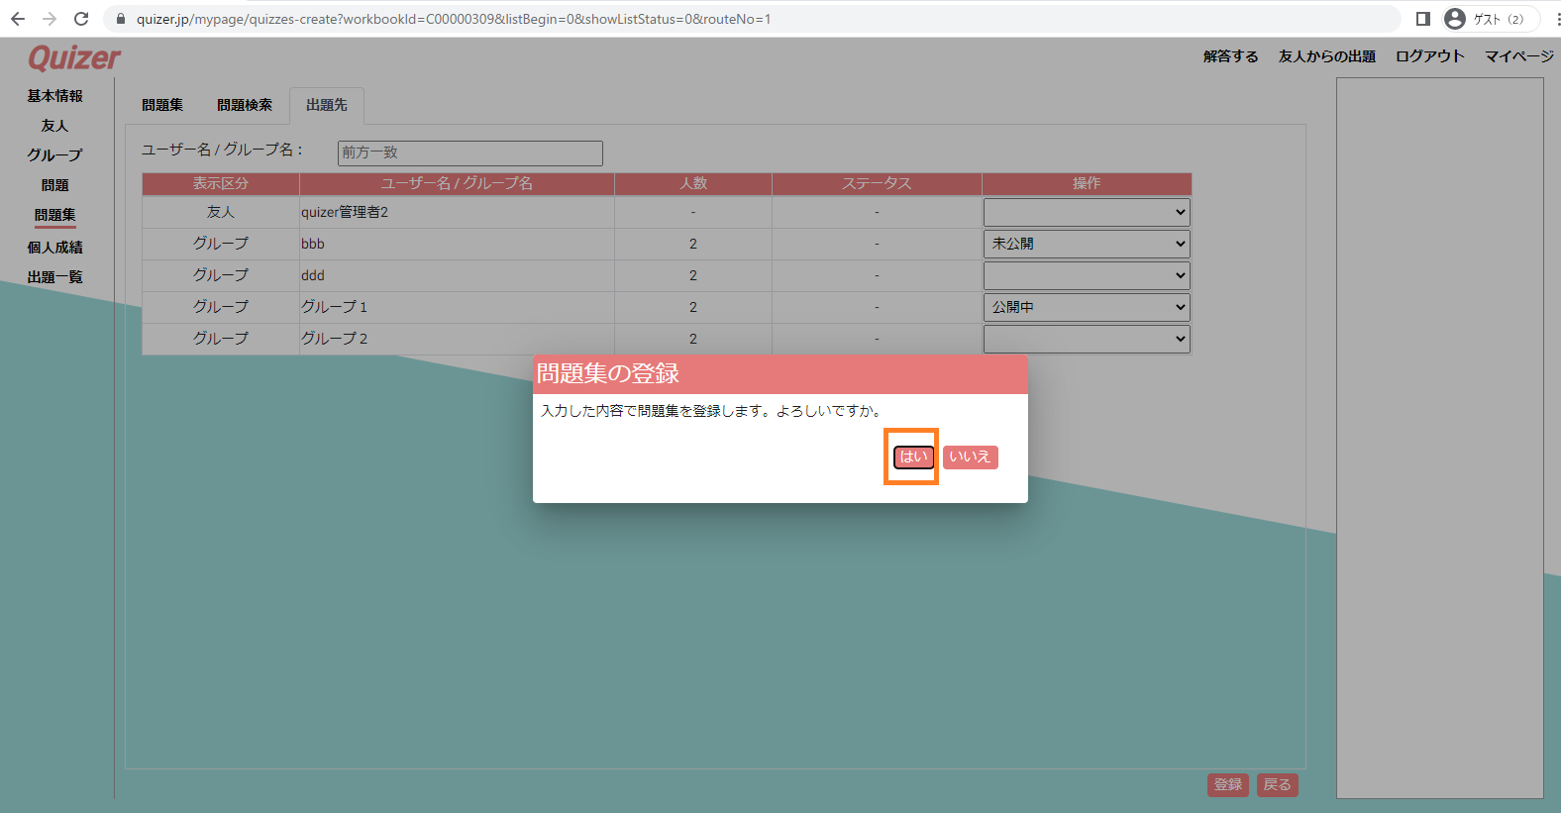The image size is (1561, 813).
Task: Open the 操作 dropdown for quizer管理者2
Action: [1087, 212]
